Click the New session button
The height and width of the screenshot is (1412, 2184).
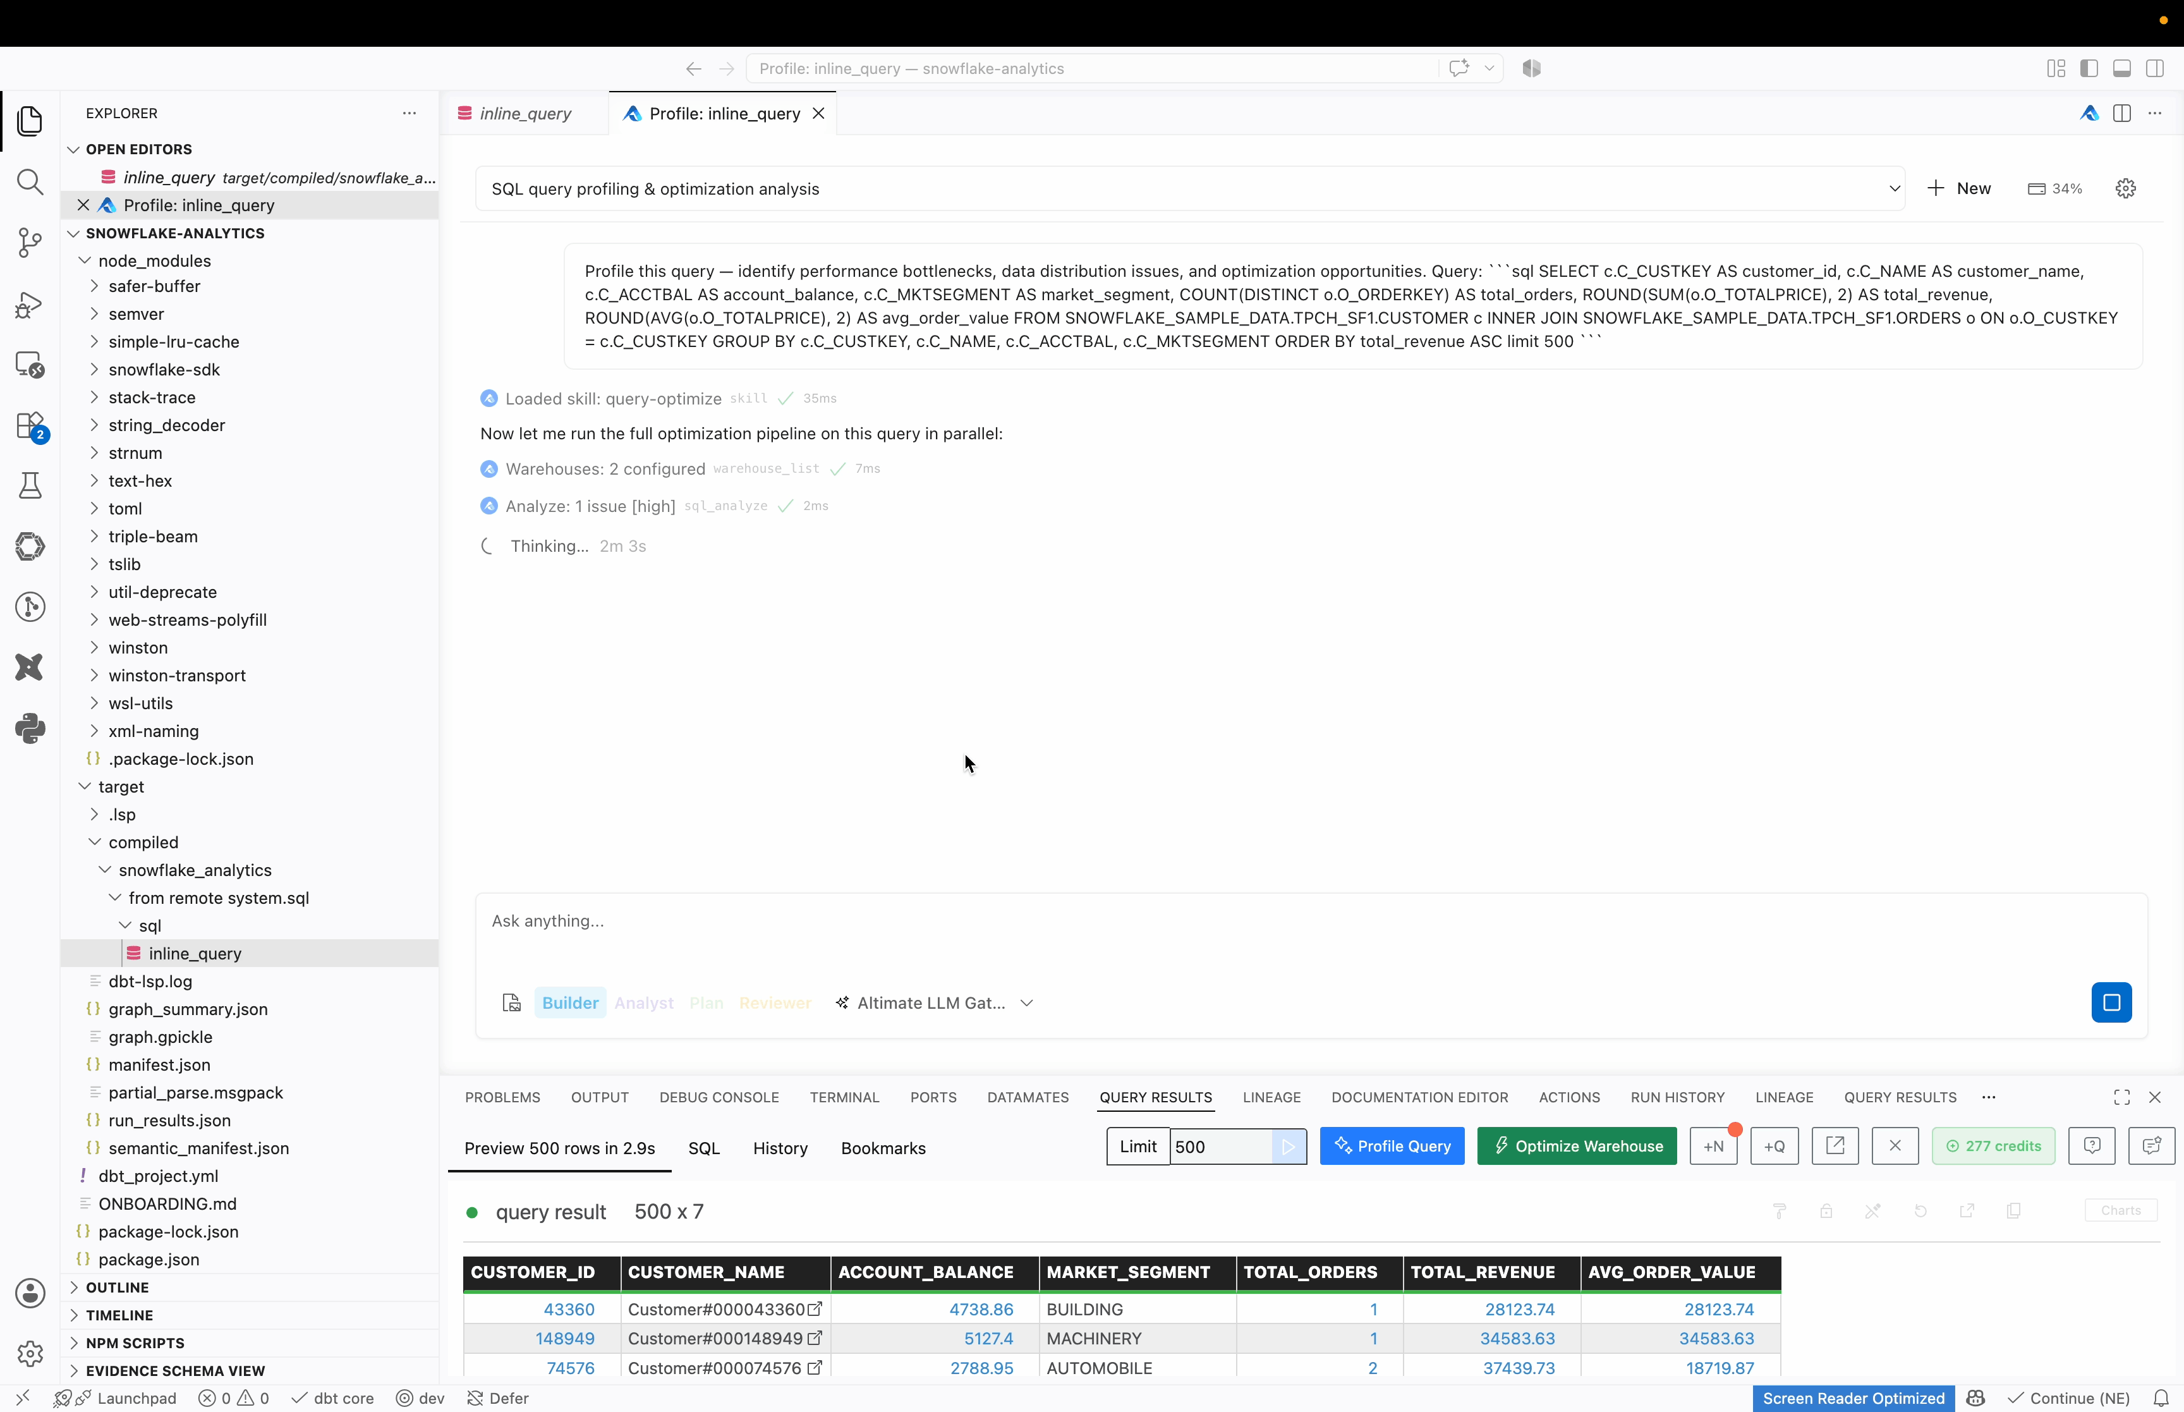coord(1958,189)
